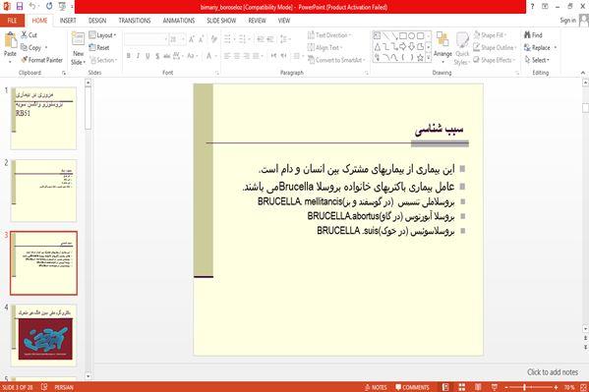Open the Shape Fill dropdown
Image resolution: width=589 pixels, height=392 pixels.
490,35
